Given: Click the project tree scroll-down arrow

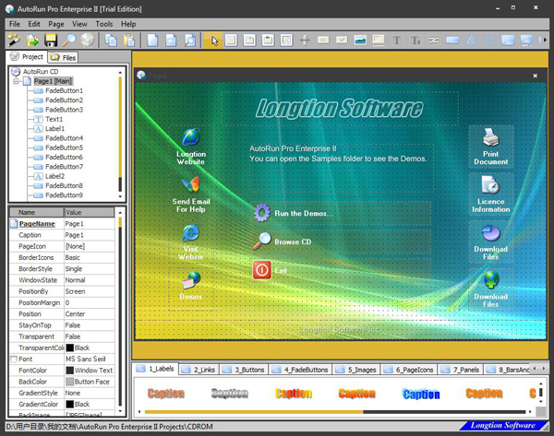Looking at the screenshot, I should pos(120,196).
